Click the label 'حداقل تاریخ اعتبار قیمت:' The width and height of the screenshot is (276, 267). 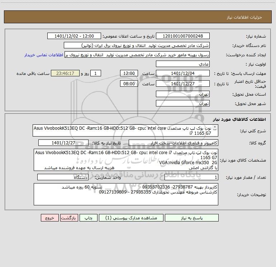tap(250, 84)
